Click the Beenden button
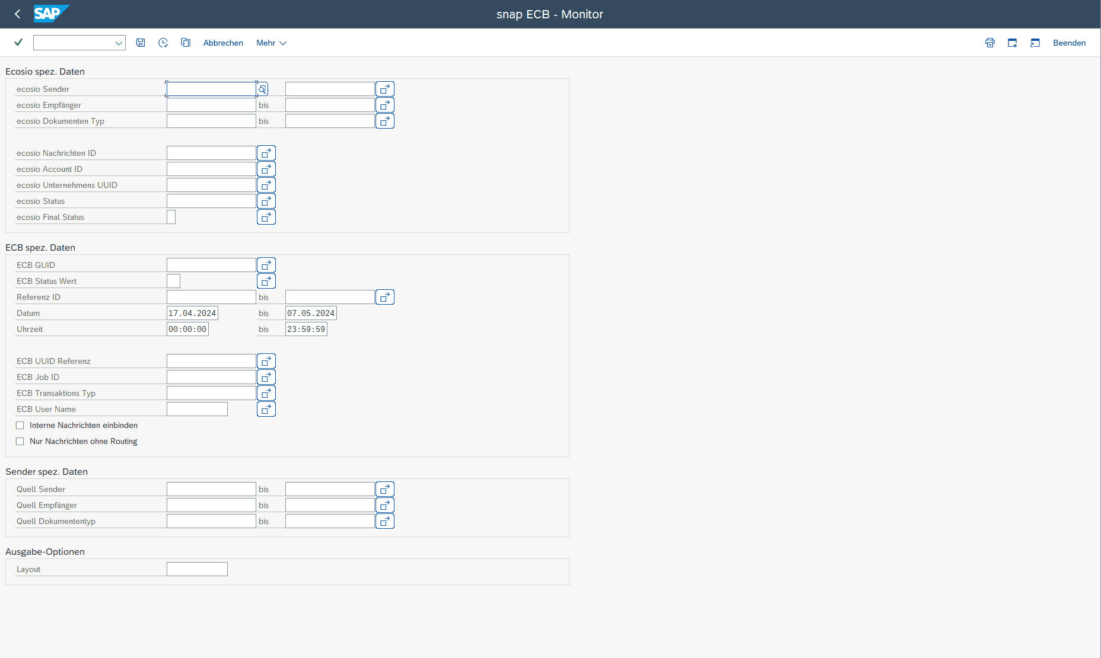This screenshot has width=1101, height=658. pyautogui.click(x=1069, y=43)
